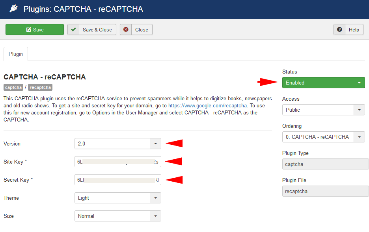The width and height of the screenshot is (369, 232).
Task: Open the Theme Light dropdown
Action: [x=117, y=198]
